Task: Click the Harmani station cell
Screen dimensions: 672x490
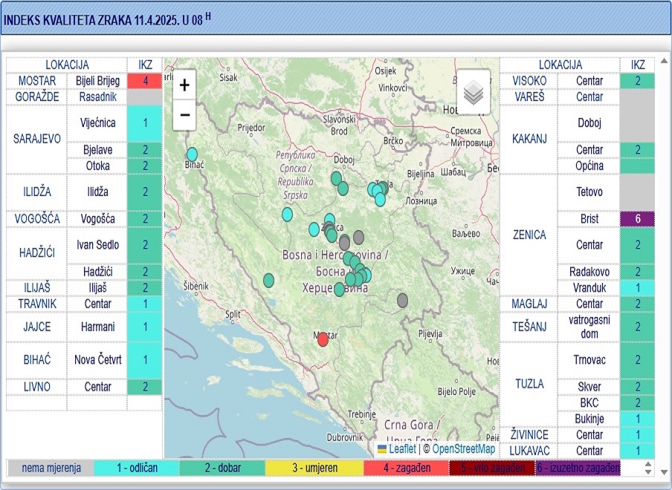Action: pos(97,327)
